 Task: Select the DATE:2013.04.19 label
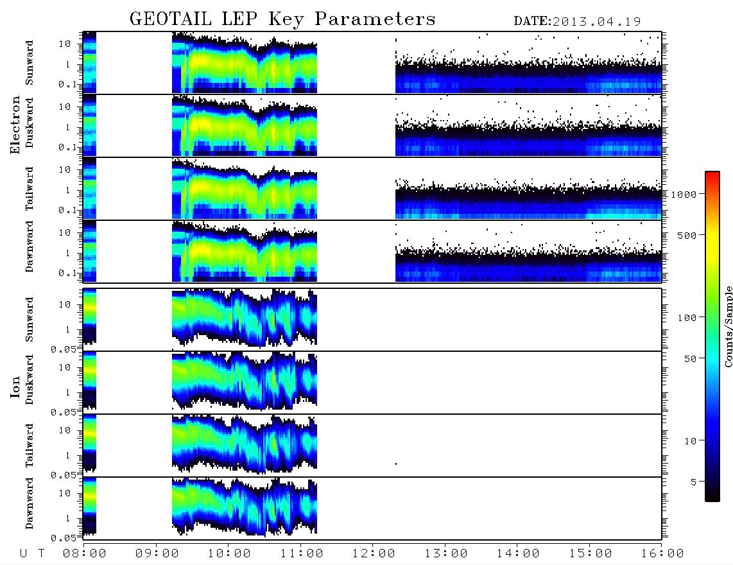coord(577,22)
